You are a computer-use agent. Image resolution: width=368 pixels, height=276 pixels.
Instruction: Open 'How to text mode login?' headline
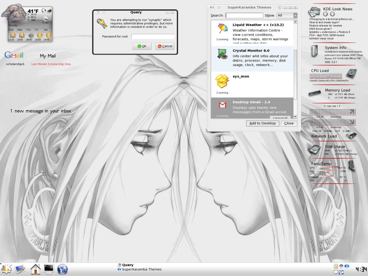click(324, 22)
